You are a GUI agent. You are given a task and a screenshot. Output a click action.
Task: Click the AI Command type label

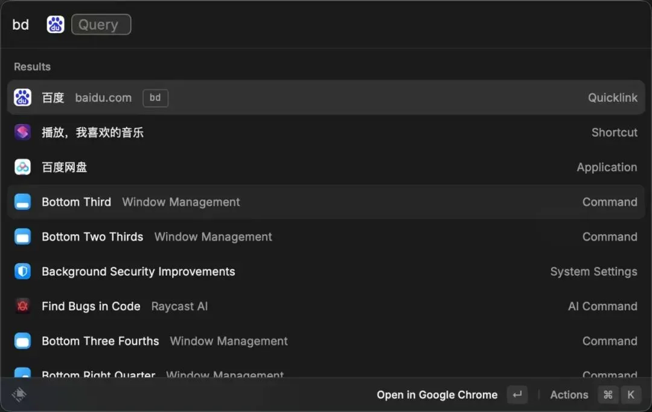[603, 306]
